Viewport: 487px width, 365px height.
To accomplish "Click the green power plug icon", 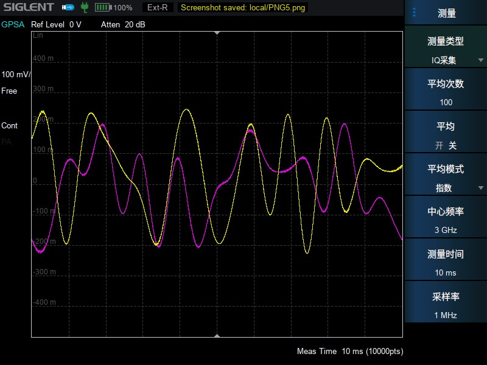I will 85,7.
